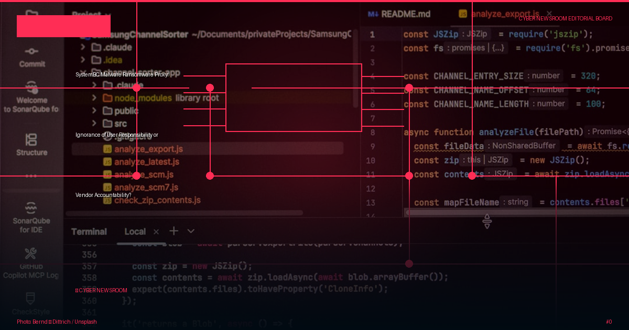Click the editor-terminal splitter handle
The height and width of the screenshot is (330, 629).
tap(487, 221)
